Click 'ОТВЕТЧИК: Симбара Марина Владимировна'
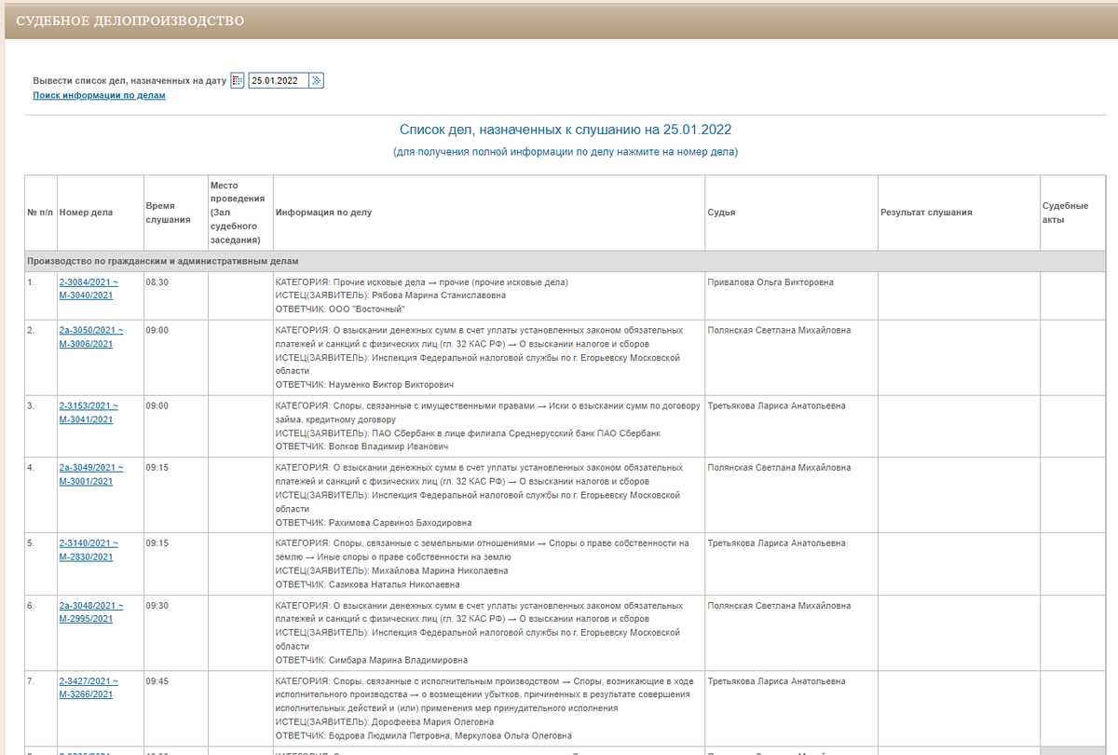The width and height of the screenshot is (1118, 755). coord(372,660)
